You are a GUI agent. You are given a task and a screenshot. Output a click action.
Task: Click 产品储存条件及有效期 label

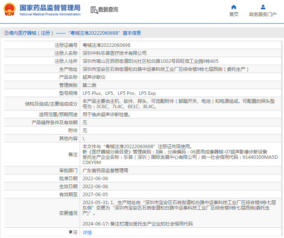pyautogui.click(x=55, y=122)
